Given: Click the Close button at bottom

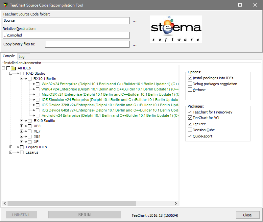Looking at the screenshot, I should click(x=248, y=215).
